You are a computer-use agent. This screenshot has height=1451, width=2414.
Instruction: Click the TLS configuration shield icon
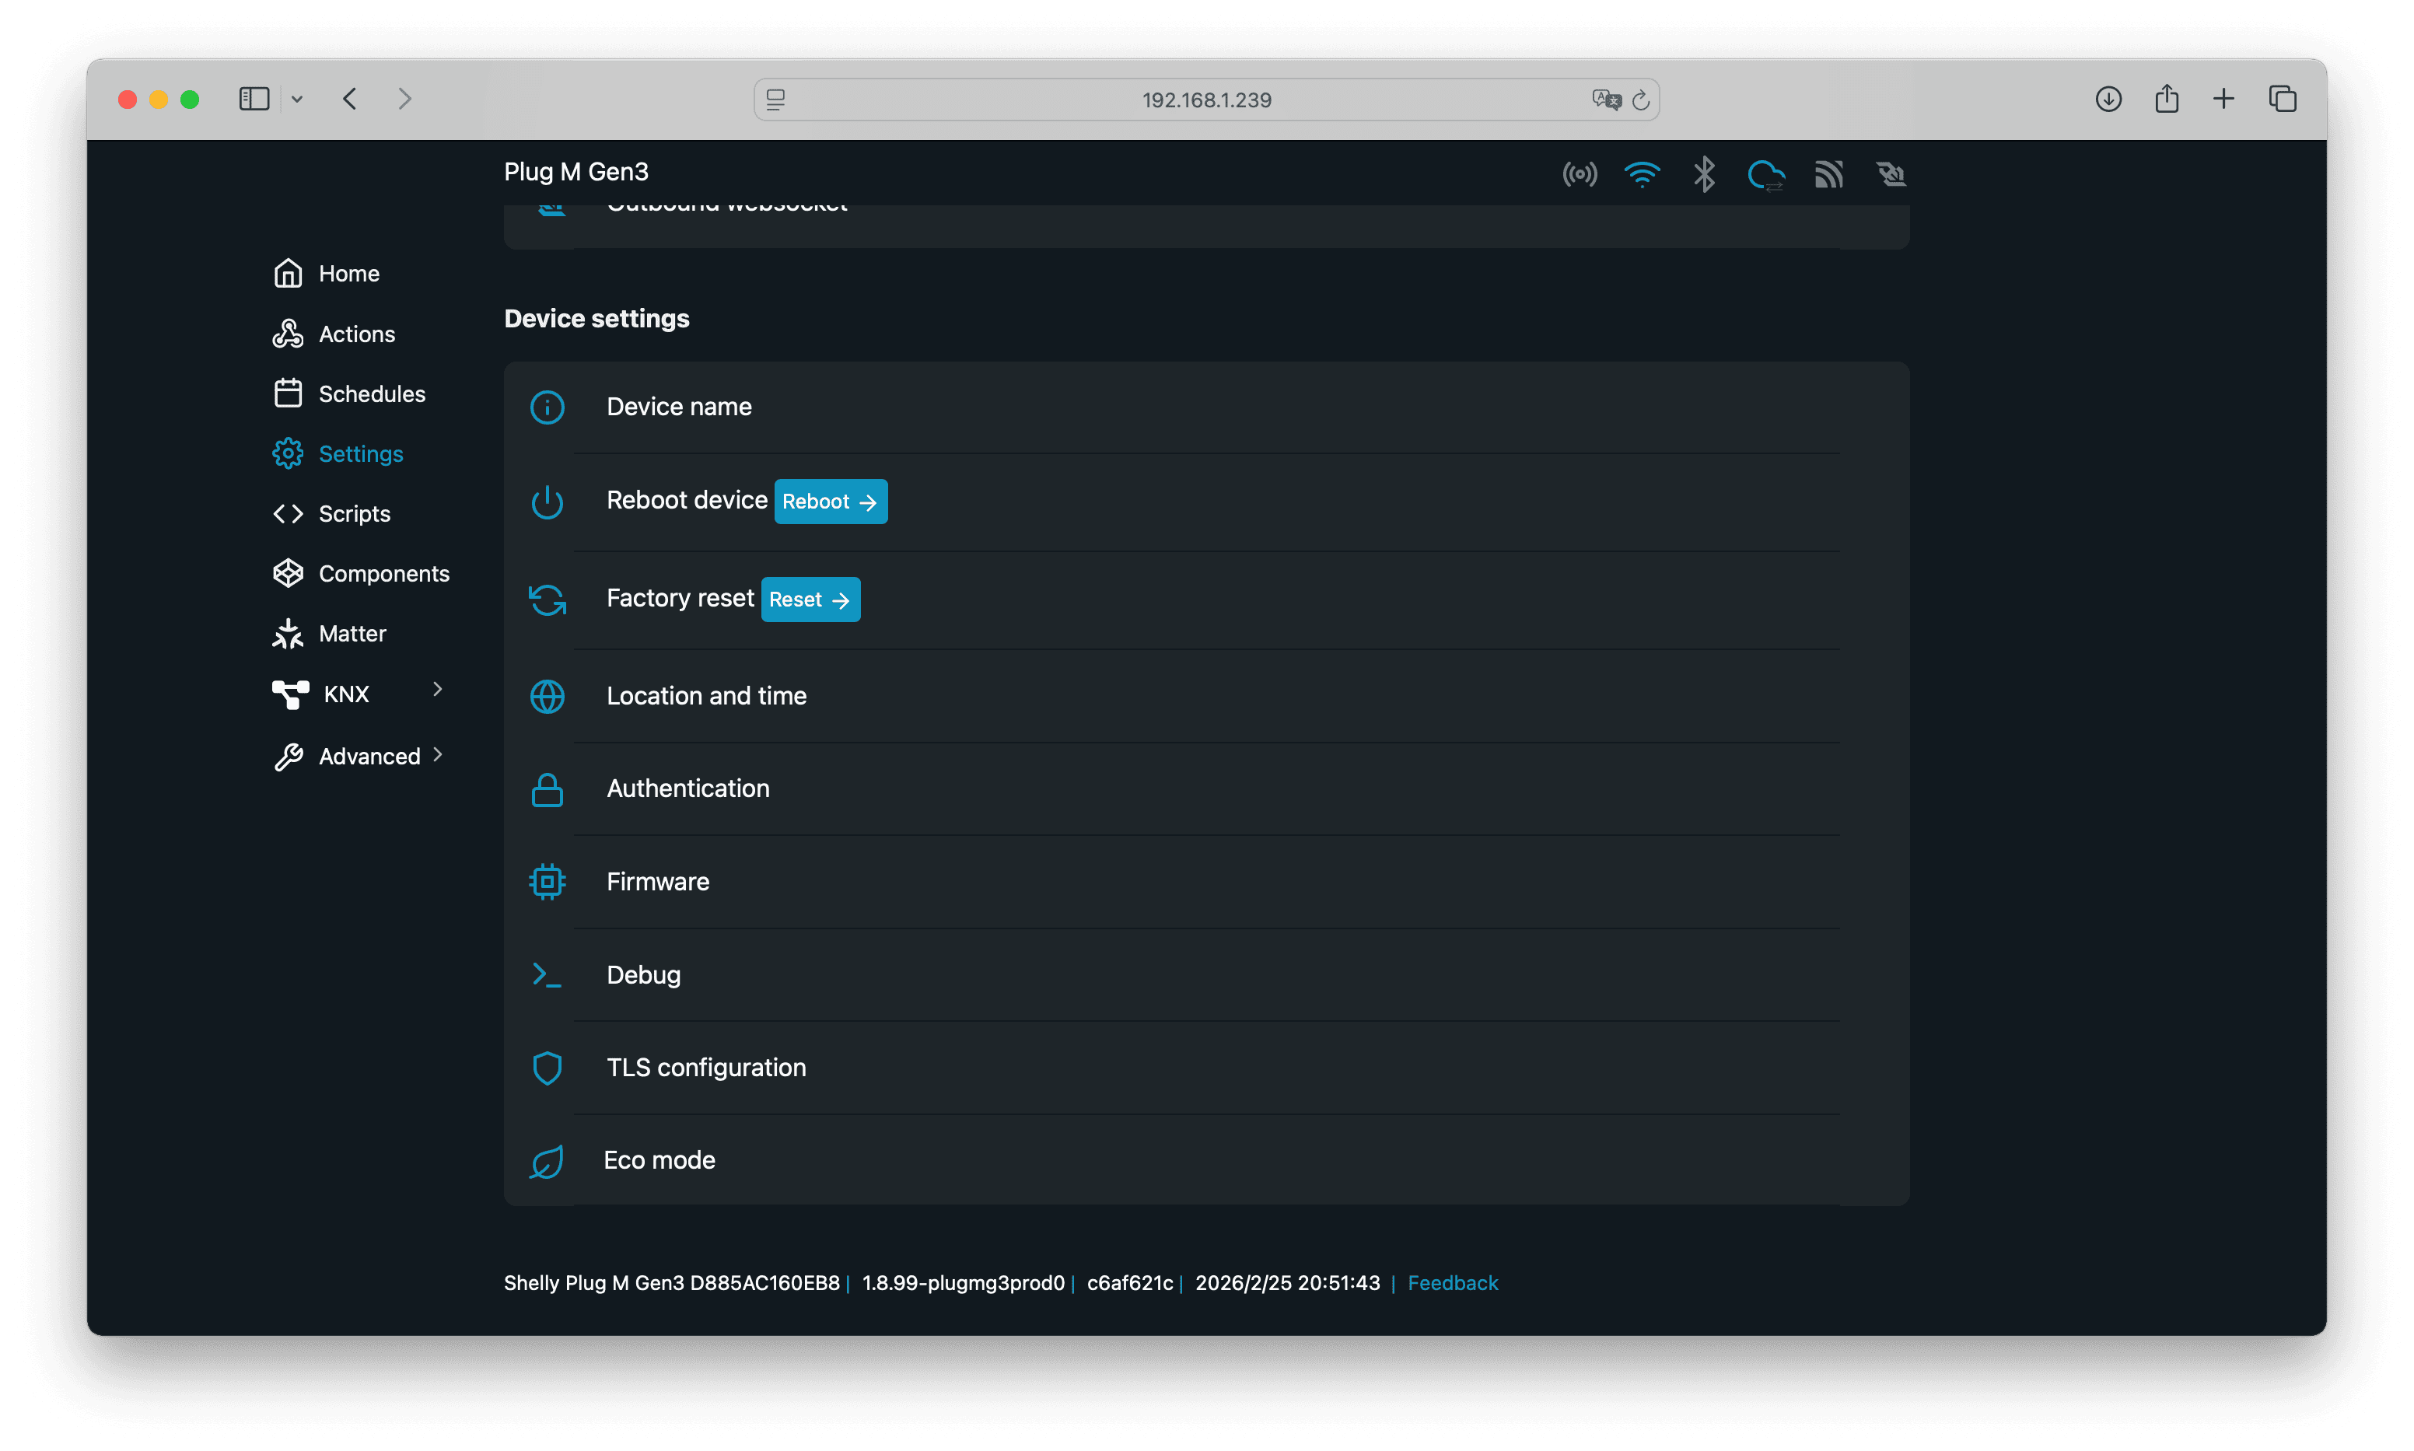[x=547, y=1068]
